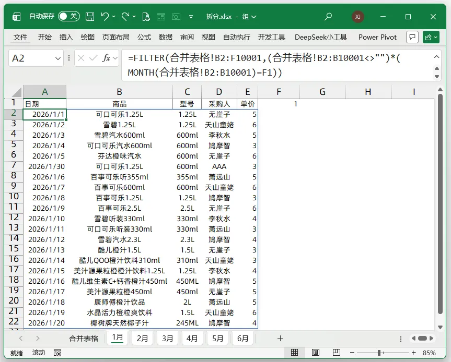Open the DeepSeek小工具 tab
The width and height of the screenshot is (451, 362).
point(321,37)
